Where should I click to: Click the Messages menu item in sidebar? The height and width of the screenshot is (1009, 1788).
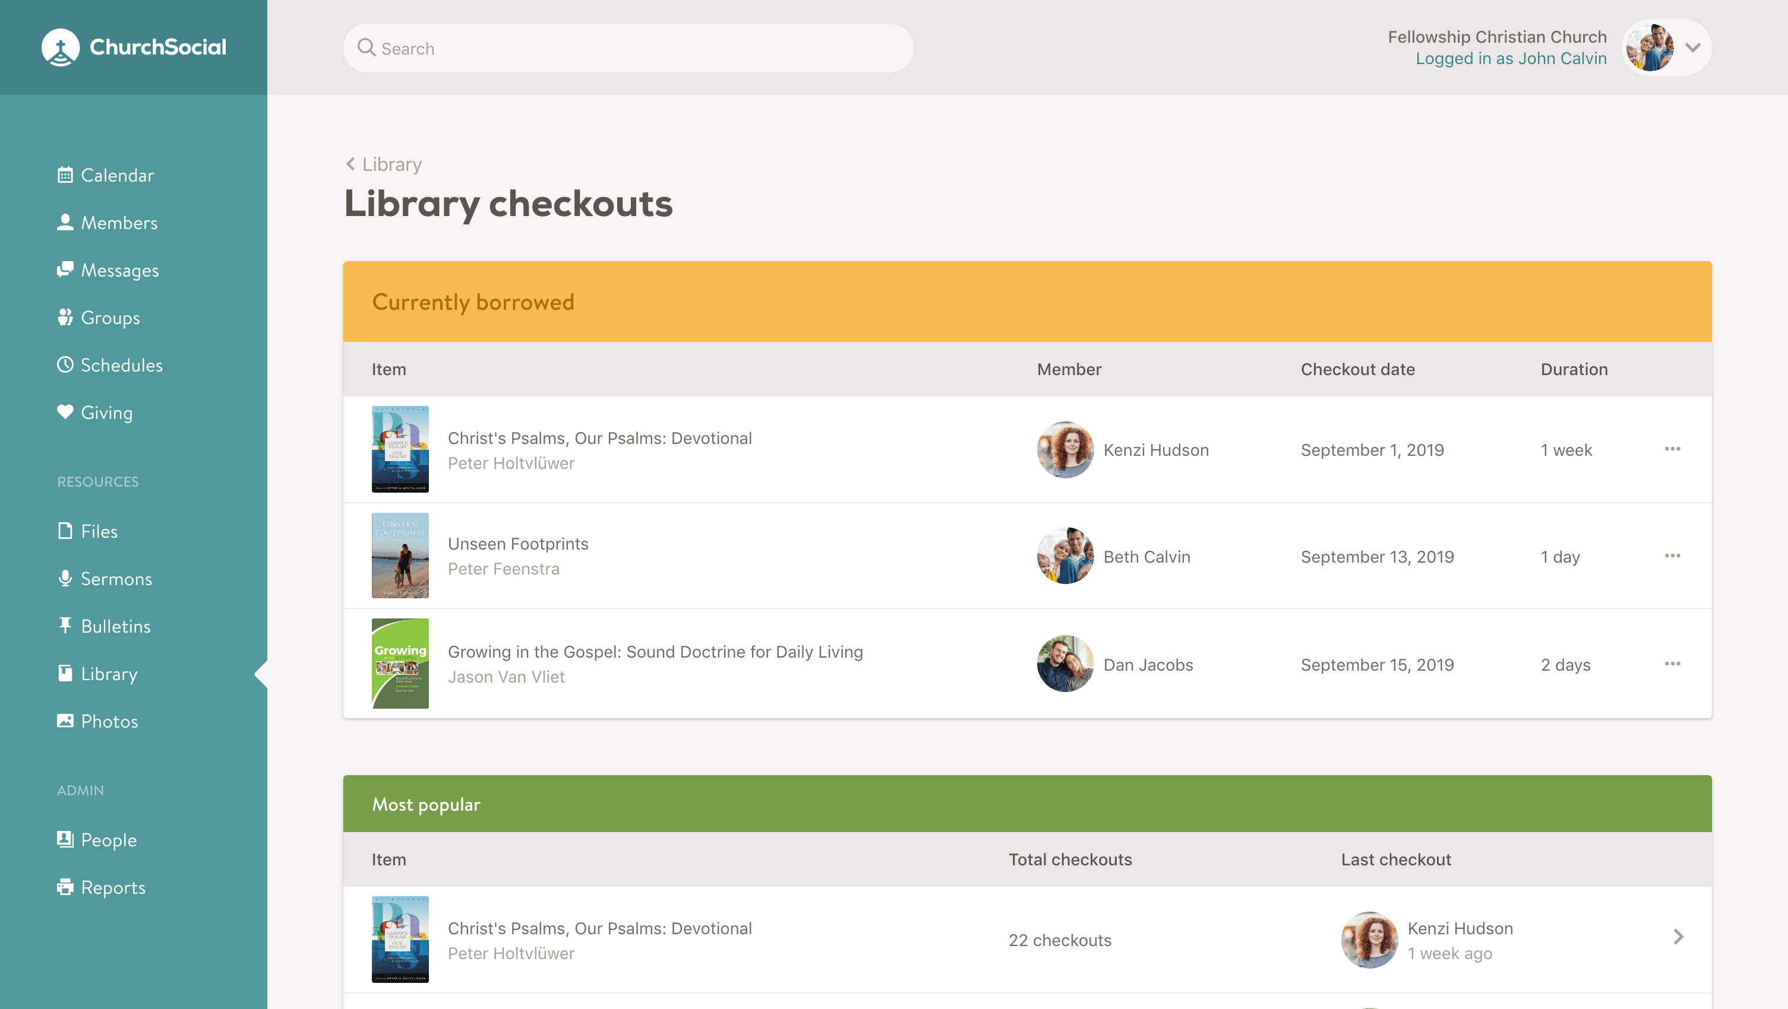click(119, 270)
